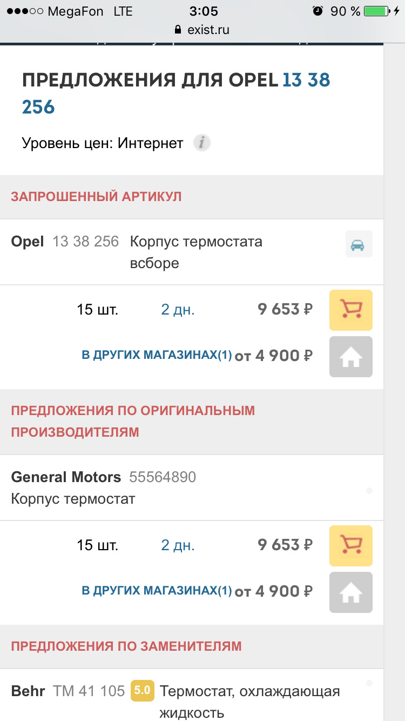Image resolution: width=405 pixels, height=721 pixels.
Task: Tap the battery indicator in status bar
Action: 378,11
